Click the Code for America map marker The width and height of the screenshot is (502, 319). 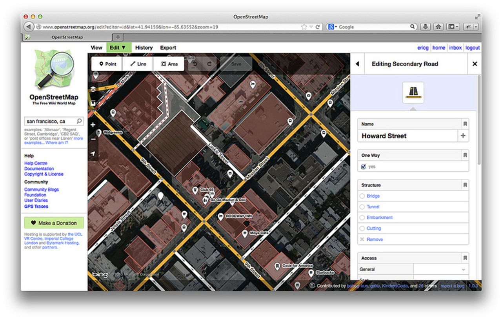[x=277, y=266]
